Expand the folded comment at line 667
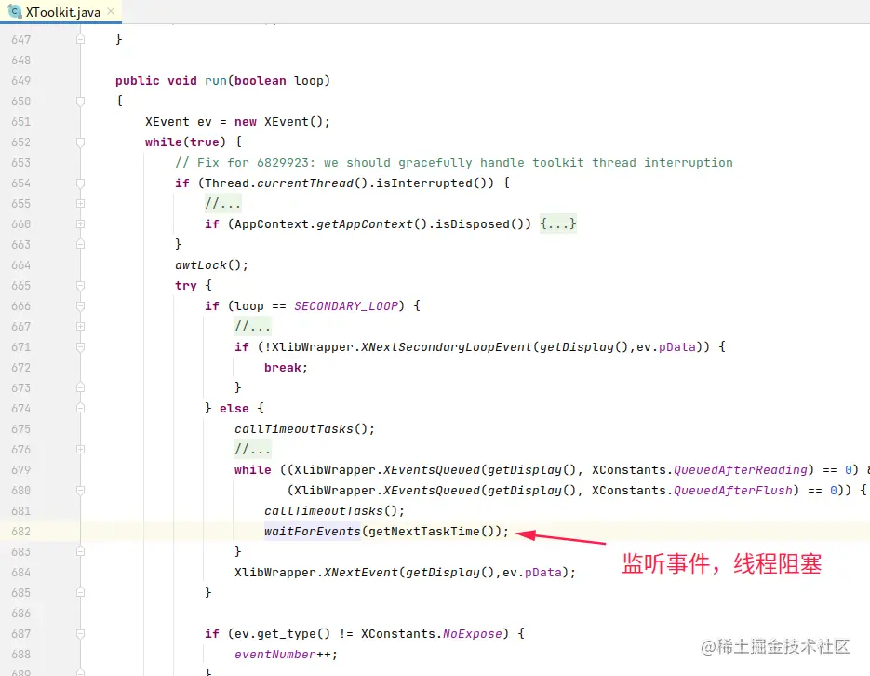The height and width of the screenshot is (676, 870). 80,326
